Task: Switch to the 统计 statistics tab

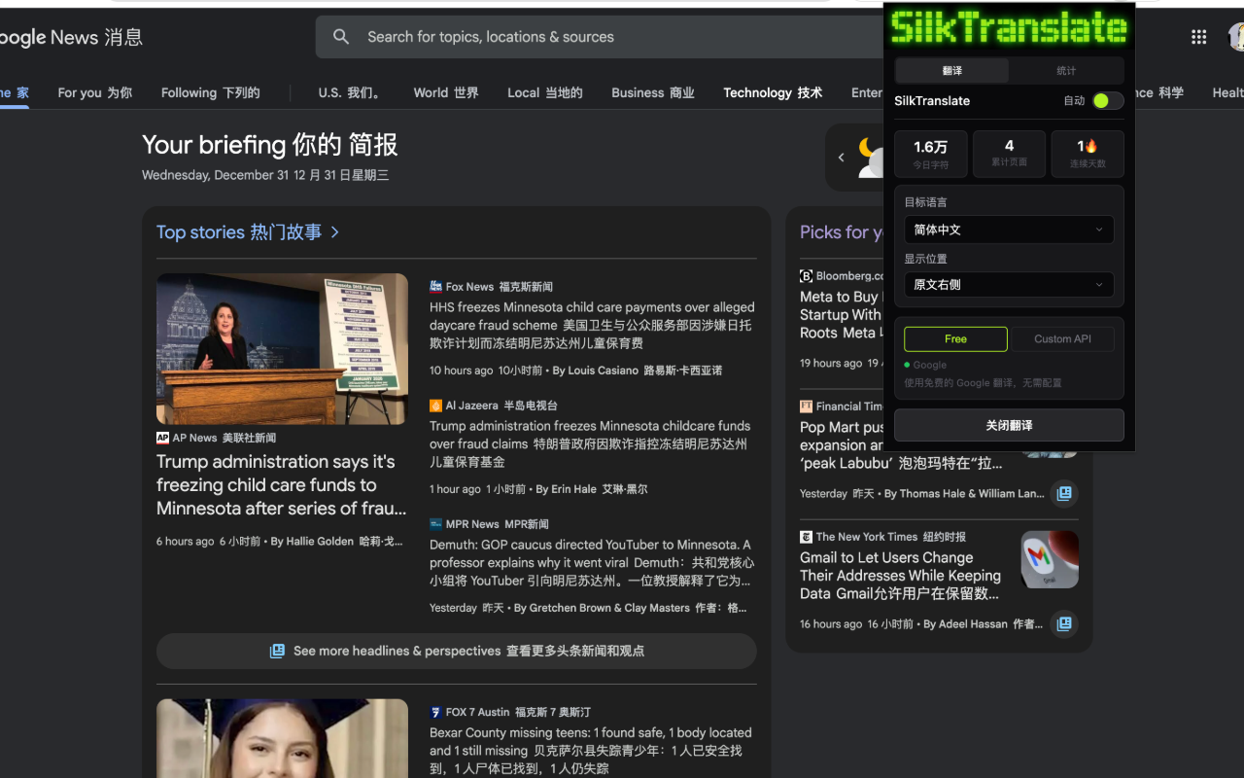Action: 1066,70
